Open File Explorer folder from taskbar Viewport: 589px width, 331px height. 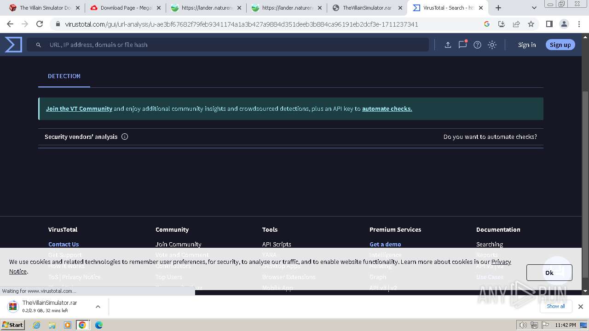(52, 325)
